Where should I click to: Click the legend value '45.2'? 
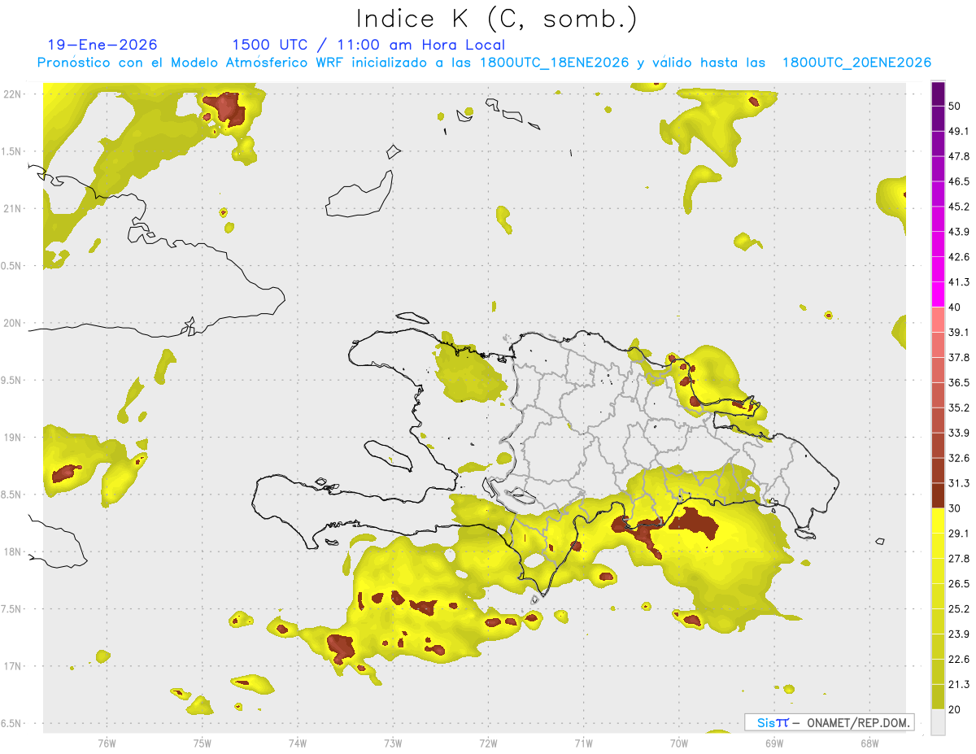959,207
